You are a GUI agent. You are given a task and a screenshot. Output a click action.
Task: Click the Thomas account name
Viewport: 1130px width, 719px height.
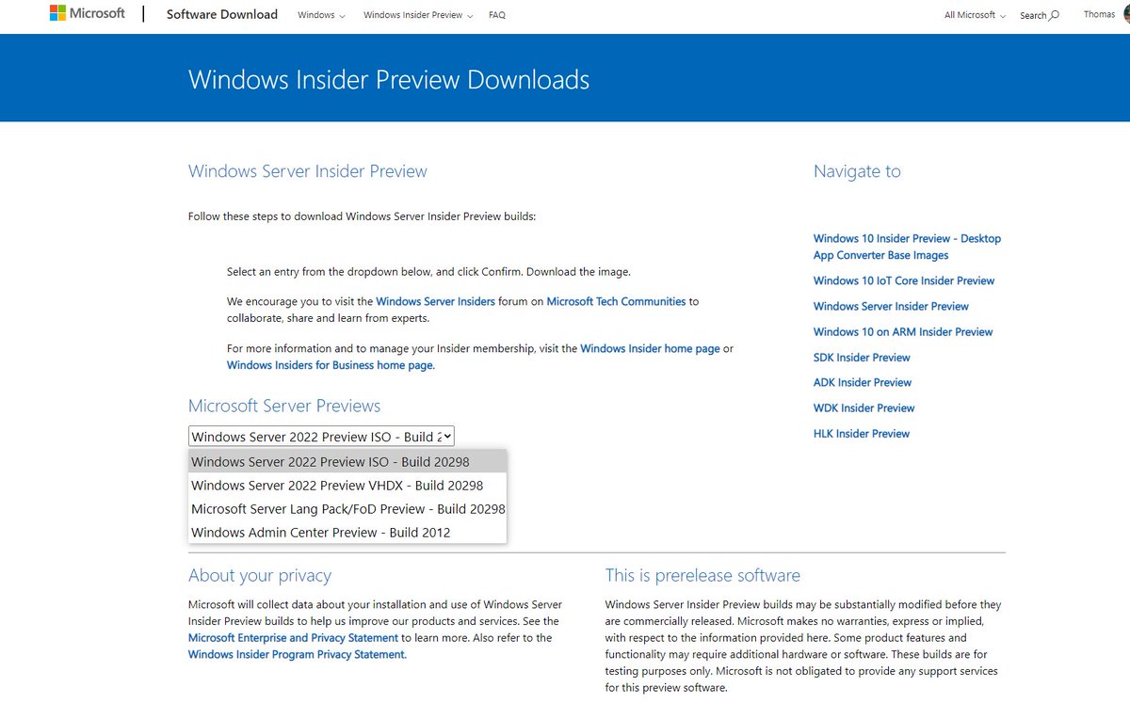coord(1099,14)
